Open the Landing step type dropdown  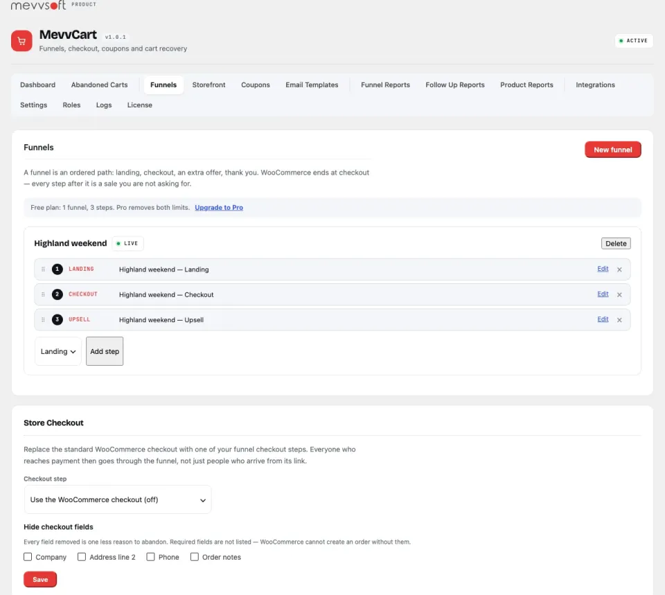point(57,351)
